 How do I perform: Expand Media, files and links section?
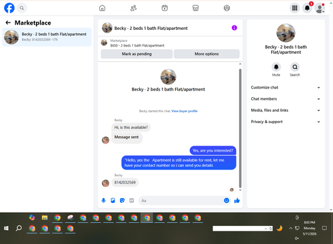pos(286,110)
